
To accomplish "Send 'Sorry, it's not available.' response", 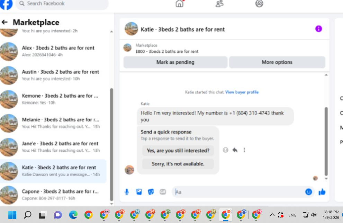I will [x=178, y=164].
